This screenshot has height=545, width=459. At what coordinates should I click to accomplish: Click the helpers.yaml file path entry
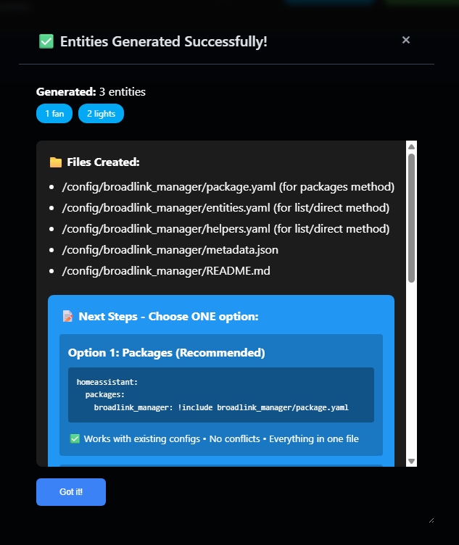226,229
